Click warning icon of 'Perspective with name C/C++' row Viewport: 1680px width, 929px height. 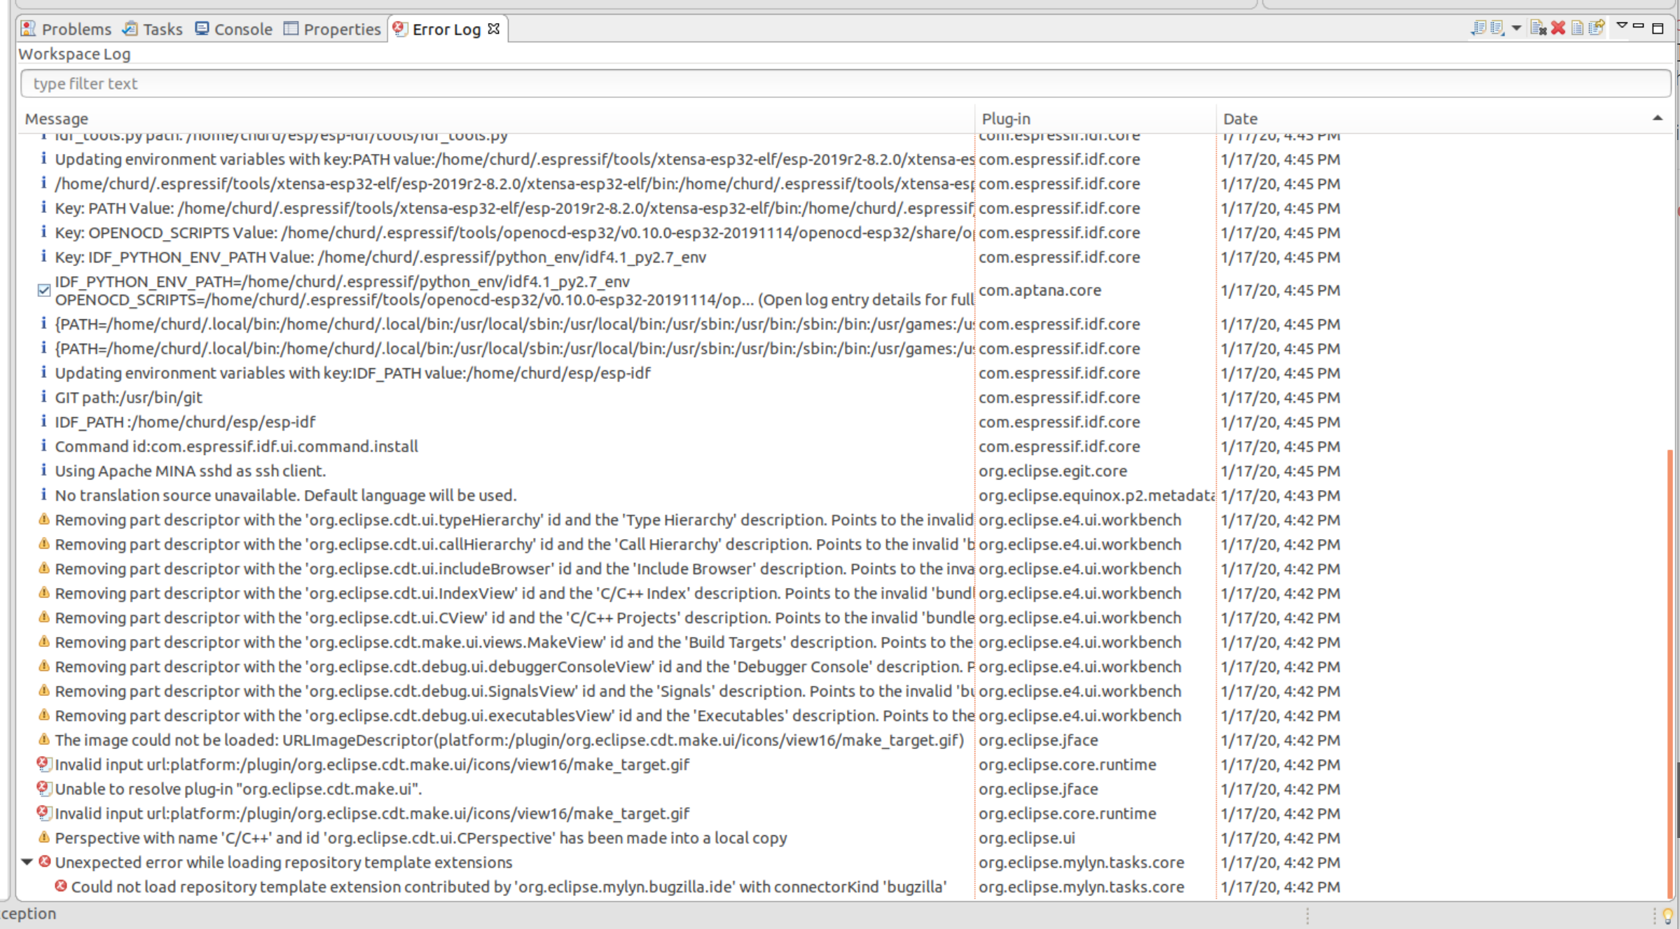tap(43, 837)
